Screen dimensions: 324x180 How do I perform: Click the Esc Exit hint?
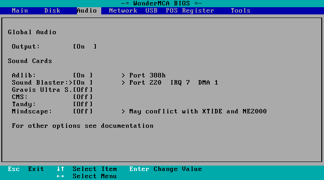click(26, 169)
